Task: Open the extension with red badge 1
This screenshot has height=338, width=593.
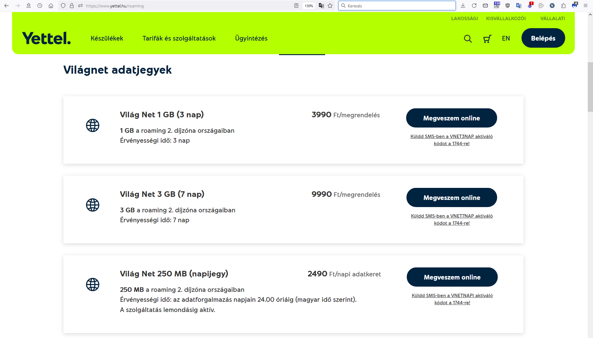Action: click(x=530, y=5)
